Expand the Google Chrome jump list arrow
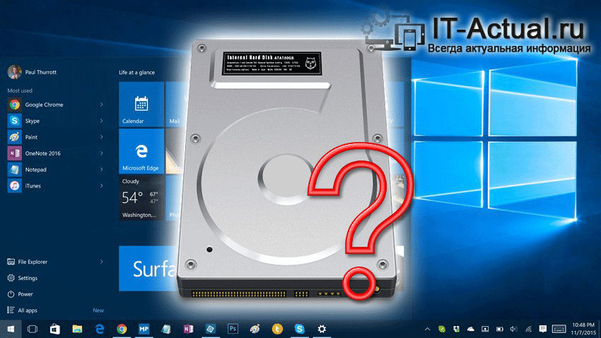Viewport: 601px width, 338px height. coord(101,105)
